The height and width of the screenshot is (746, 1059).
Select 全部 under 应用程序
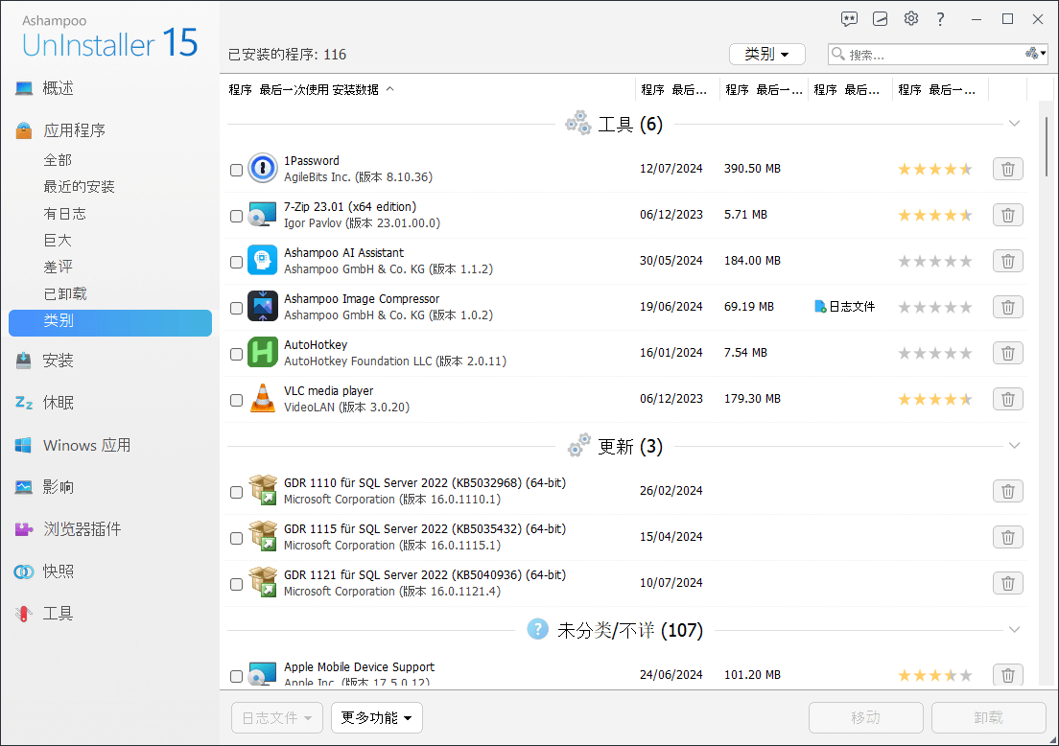point(58,160)
